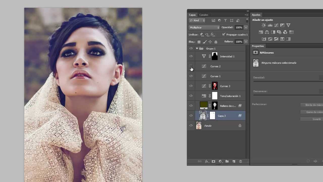Open layer style fx menu at panel bottom
The image size is (323, 182).
[207, 161]
